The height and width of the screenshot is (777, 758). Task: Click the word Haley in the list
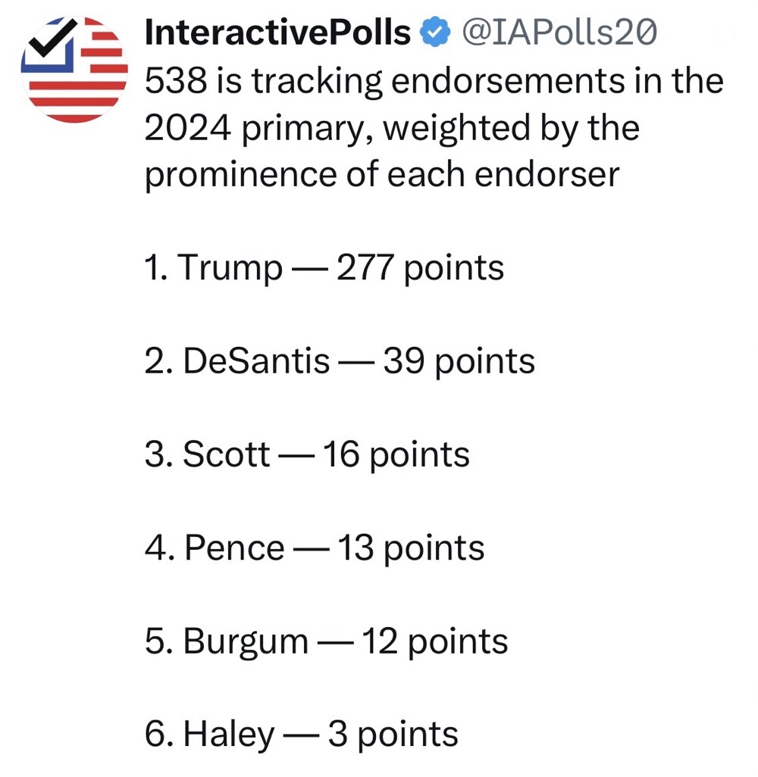pyautogui.click(x=229, y=735)
